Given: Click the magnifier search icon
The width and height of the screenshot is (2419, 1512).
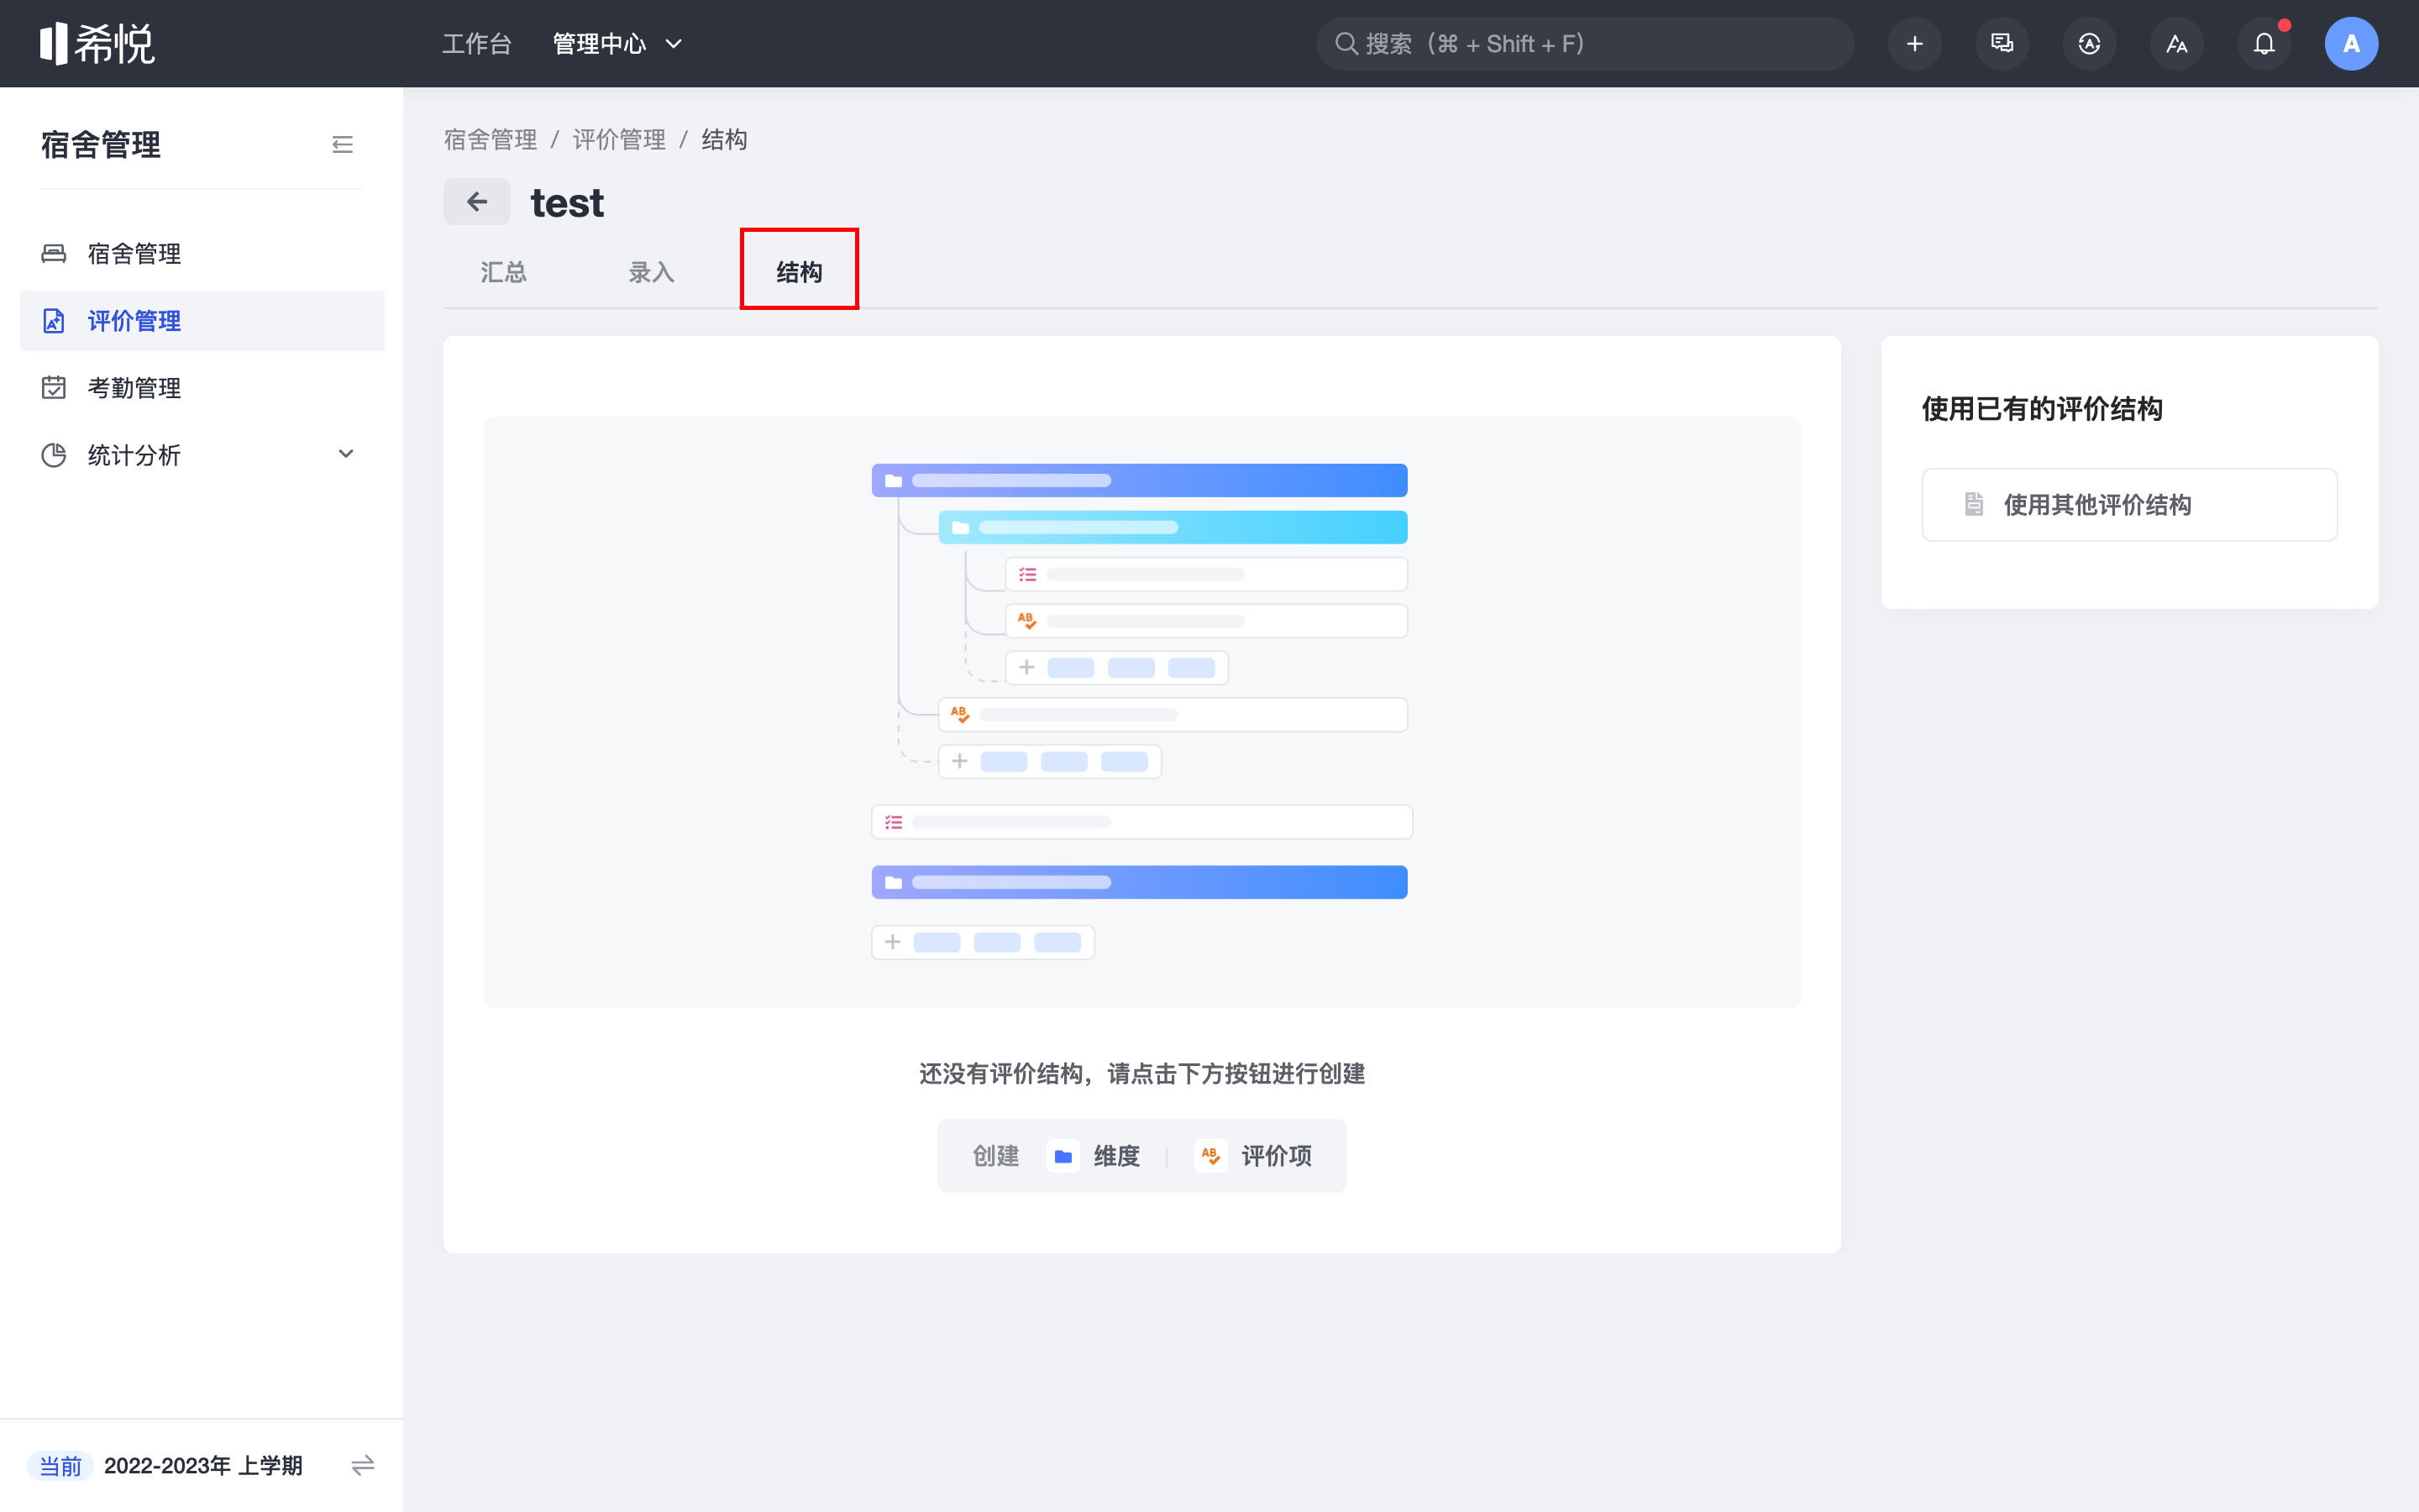Looking at the screenshot, I should click(x=1346, y=44).
